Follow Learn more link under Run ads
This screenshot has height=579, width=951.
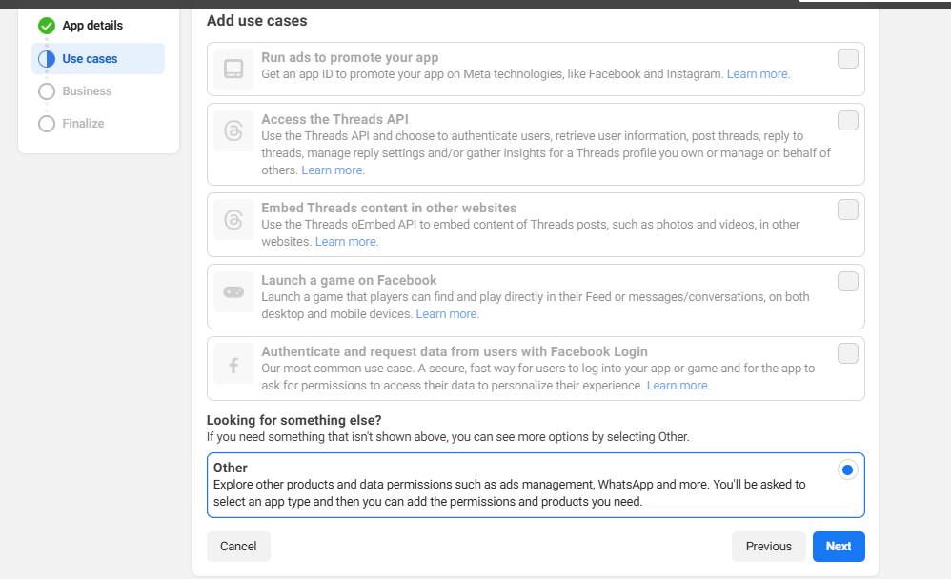pyautogui.click(x=758, y=74)
